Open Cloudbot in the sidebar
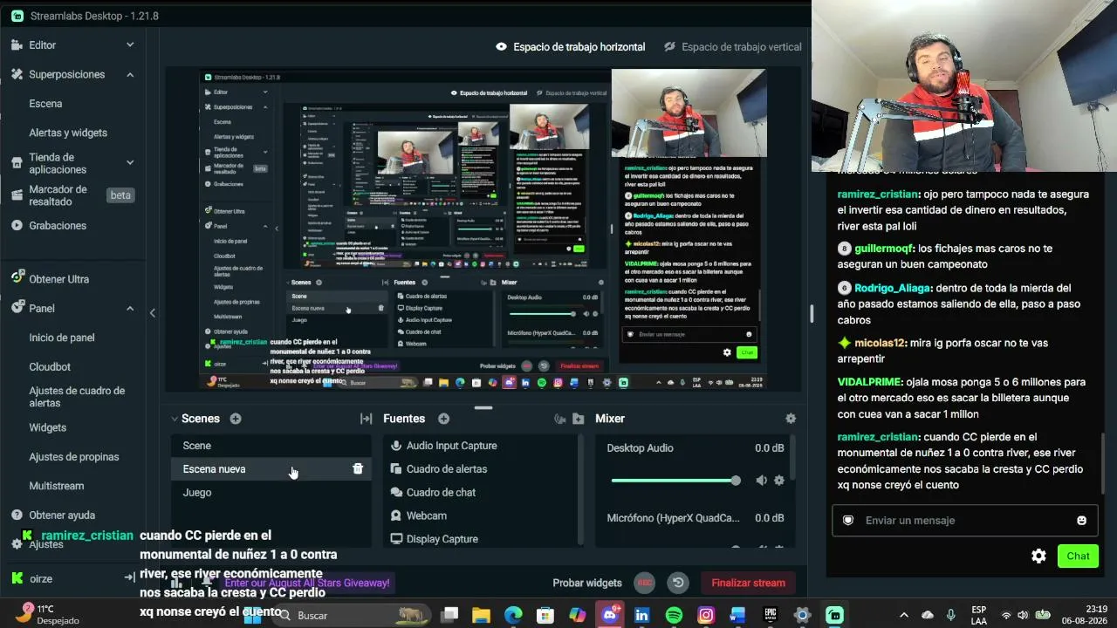The width and height of the screenshot is (1117, 628). (x=50, y=367)
